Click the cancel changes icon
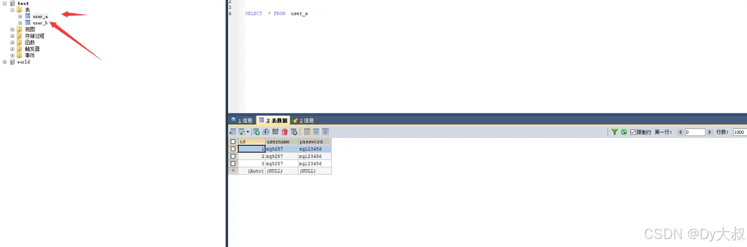 [294, 132]
